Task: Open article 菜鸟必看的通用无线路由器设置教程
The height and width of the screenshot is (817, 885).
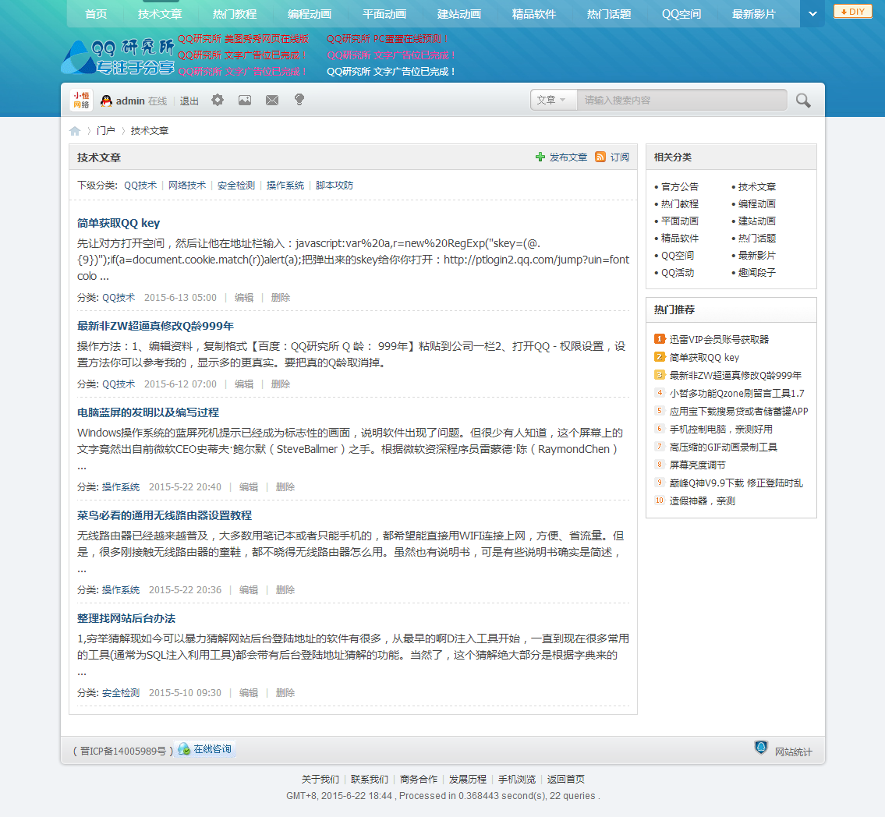Action: [165, 515]
